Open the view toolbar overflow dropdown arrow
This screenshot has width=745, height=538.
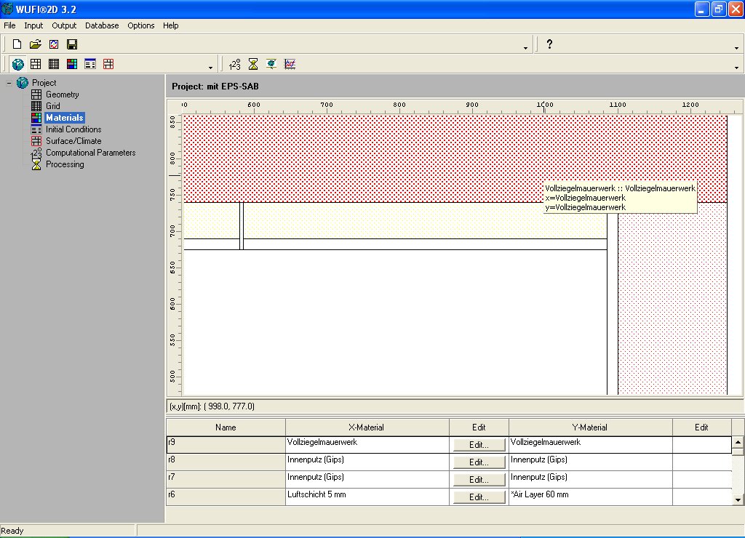click(211, 68)
